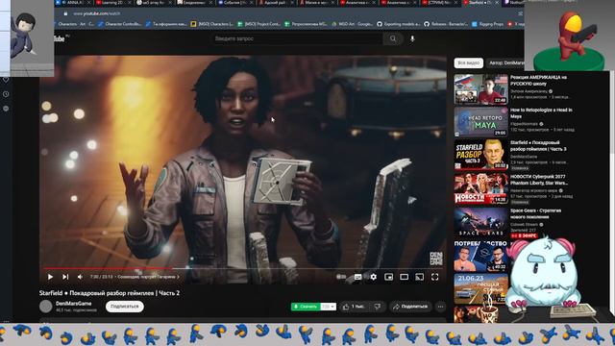Click the search magnifier button

tap(393, 38)
